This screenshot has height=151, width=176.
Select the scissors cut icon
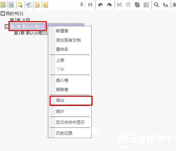[119, 5]
